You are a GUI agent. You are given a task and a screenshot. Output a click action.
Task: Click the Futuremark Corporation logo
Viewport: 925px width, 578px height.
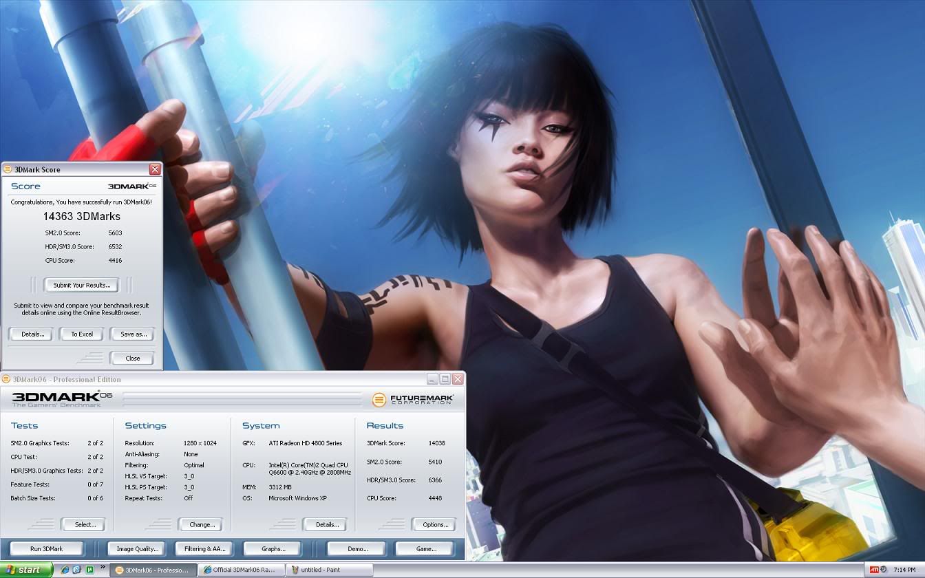coord(413,400)
